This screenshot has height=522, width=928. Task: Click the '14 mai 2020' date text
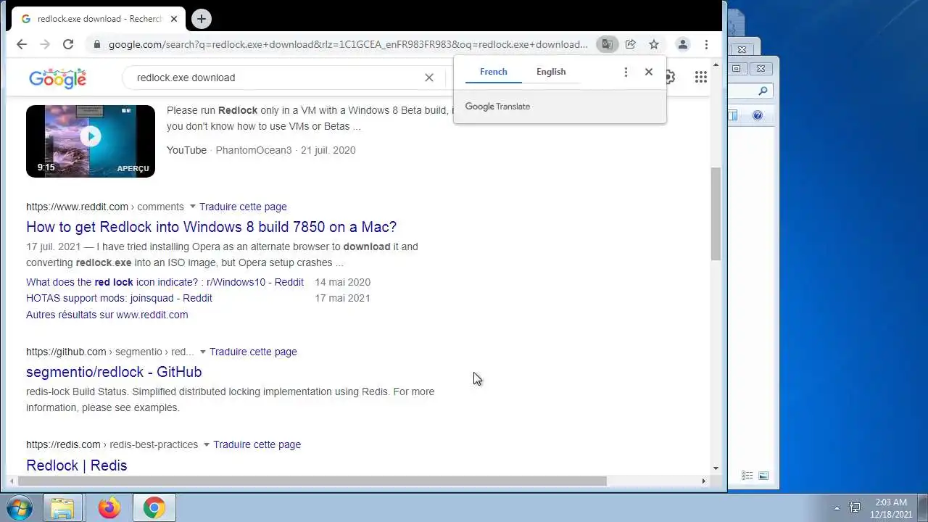point(342,282)
